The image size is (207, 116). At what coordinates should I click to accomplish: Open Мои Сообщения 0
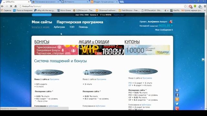click(164, 30)
